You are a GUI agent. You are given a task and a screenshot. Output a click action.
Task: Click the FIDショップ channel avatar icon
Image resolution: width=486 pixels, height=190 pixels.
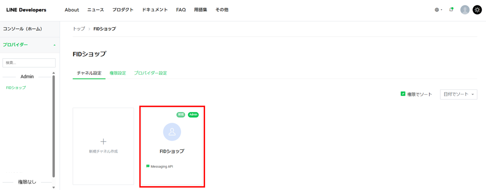click(x=172, y=132)
